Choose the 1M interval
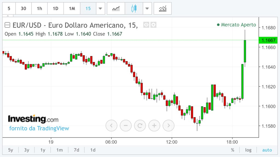 coord(72,8)
